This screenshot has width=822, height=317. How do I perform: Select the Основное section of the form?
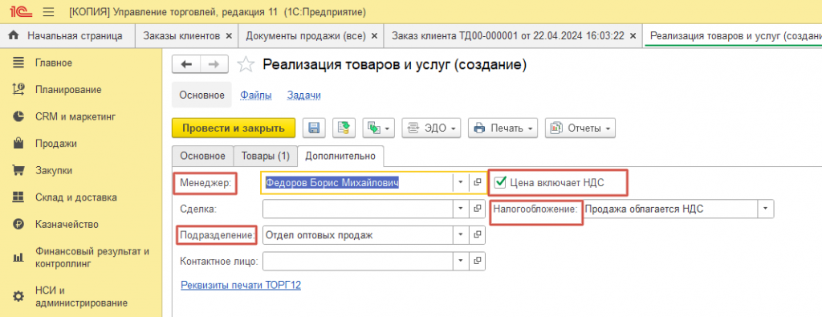(201, 96)
